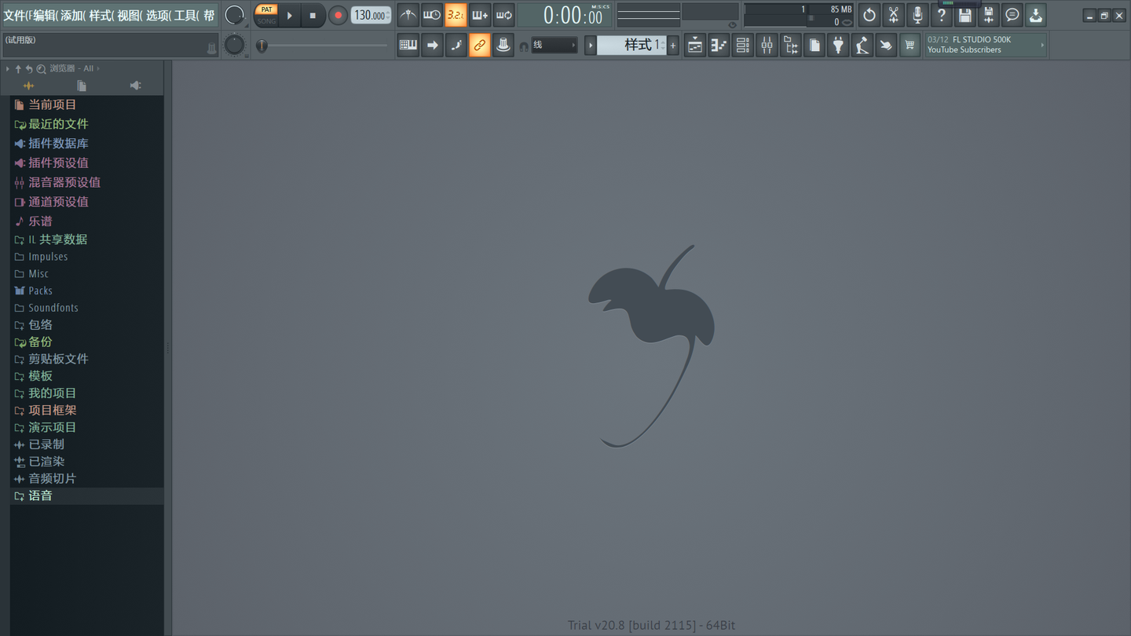
Task: Toggle blend recording loop icon
Action: pos(503,15)
